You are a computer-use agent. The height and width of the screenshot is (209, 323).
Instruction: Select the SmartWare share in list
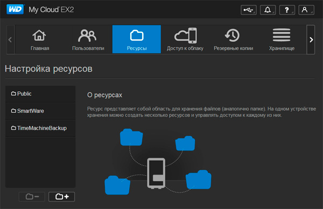click(x=40, y=111)
